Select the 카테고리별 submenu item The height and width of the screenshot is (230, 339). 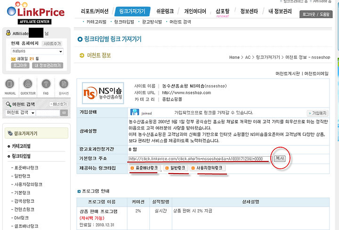tap(96, 22)
